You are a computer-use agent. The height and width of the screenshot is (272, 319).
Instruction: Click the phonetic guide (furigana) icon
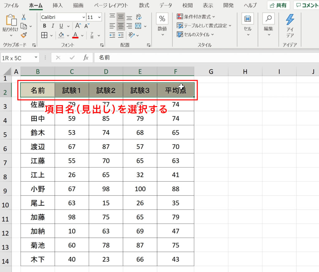click(92, 35)
